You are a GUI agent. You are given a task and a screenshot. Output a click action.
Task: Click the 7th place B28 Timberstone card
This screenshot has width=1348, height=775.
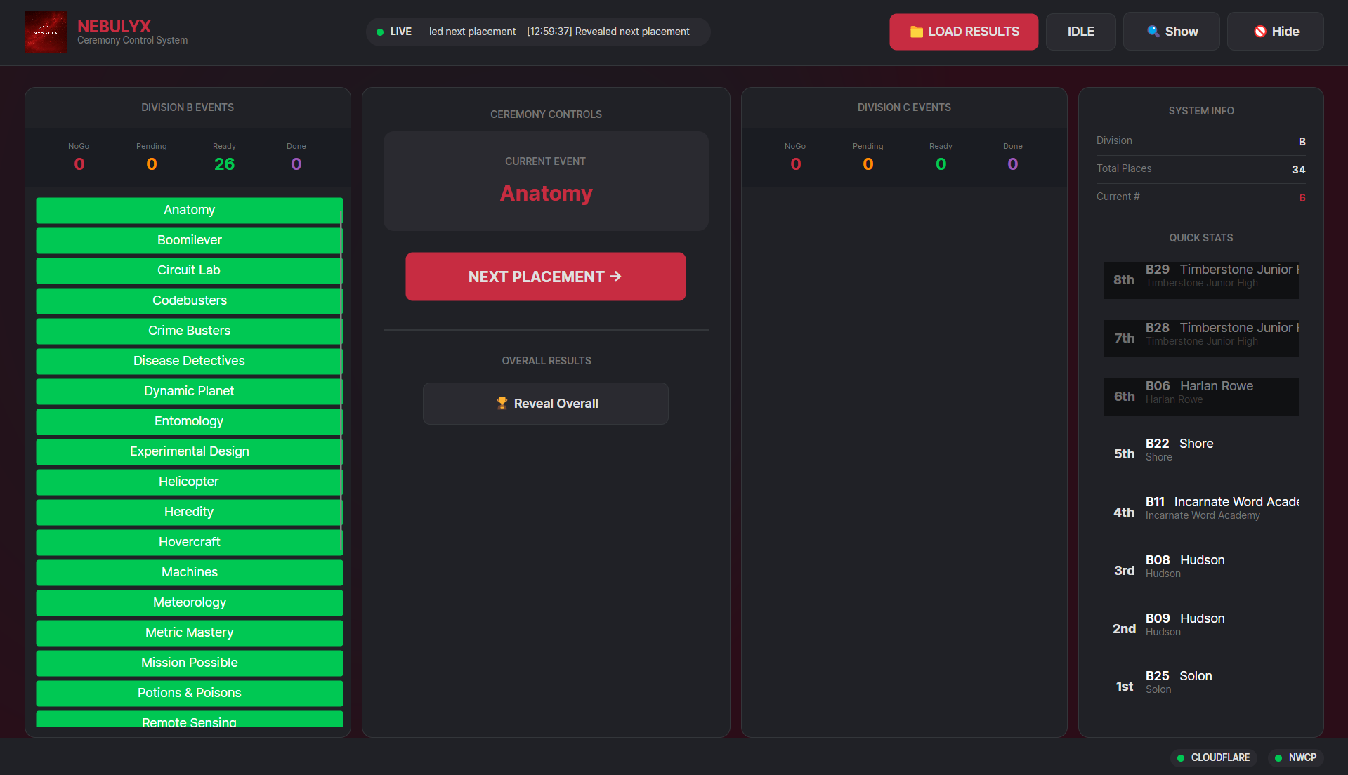pyautogui.click(x=1200, y=338)
